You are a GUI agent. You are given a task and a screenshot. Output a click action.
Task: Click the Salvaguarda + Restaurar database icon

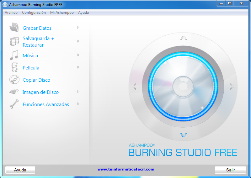point(14,41)
